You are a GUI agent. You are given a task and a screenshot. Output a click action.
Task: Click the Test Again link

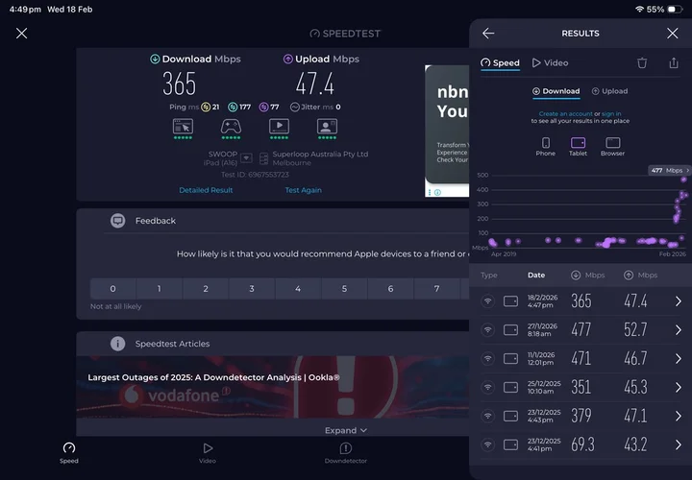click(303, 190)
